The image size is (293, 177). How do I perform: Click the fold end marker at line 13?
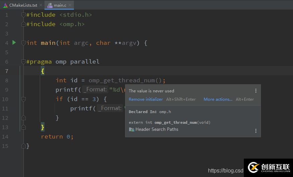pyautogui.click(x=23, y=127)
